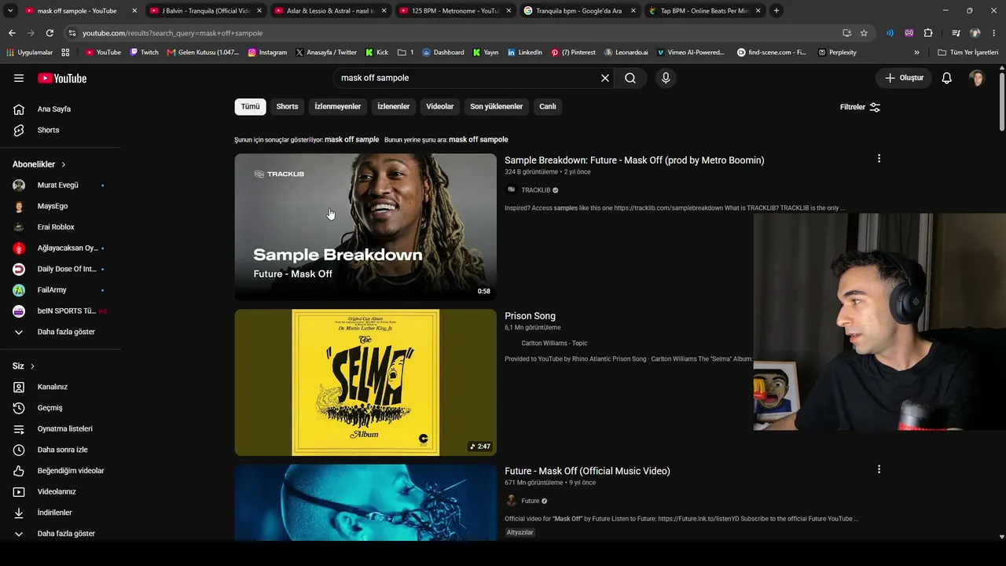Select the İzlenmeyenler filter chip
1006x566 pixels.
338,107
